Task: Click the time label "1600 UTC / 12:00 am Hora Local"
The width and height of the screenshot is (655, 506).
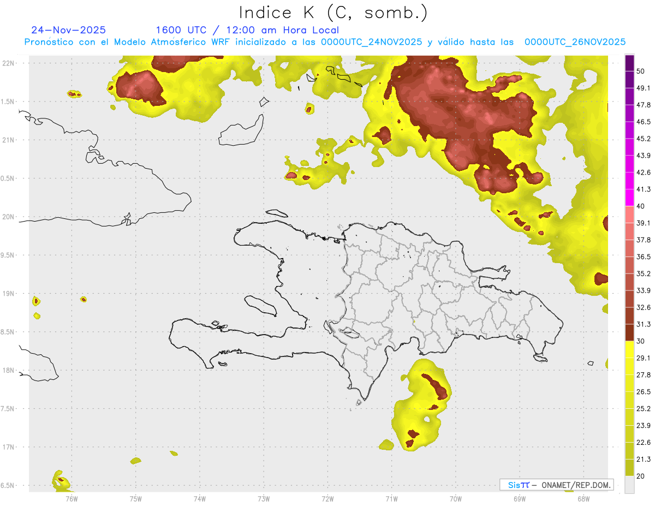Action: click(x=247, y=30)
